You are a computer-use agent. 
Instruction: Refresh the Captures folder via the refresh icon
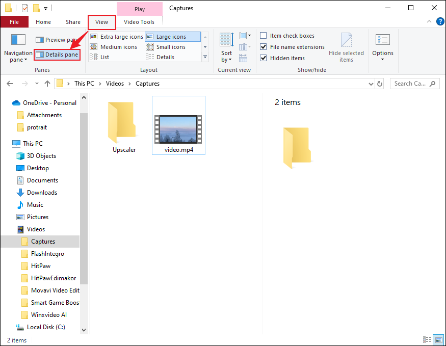[380, 84]
